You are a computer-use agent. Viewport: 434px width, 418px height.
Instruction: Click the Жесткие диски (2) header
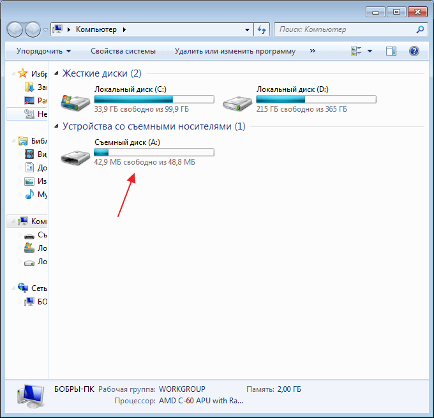pyautogui.click(x=102, y=73)
